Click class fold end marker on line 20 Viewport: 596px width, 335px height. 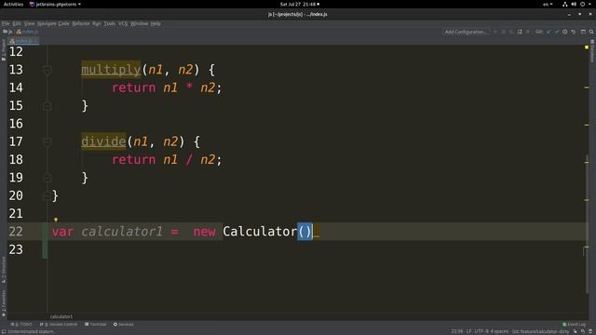pos(47,196)
